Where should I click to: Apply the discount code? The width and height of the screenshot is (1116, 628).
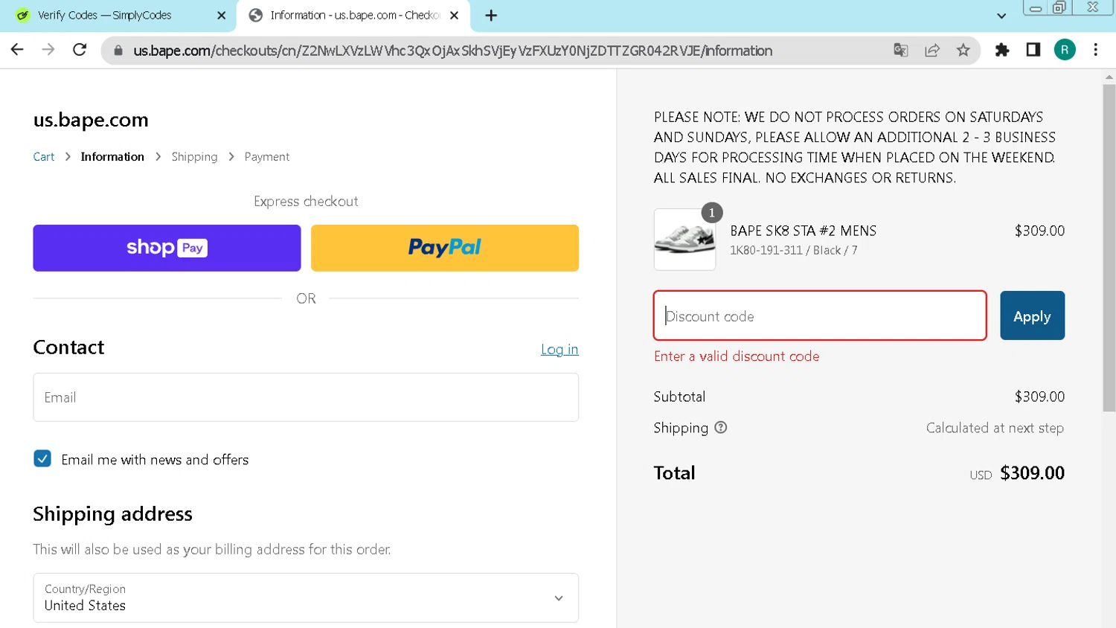[x=1032, y=315]
